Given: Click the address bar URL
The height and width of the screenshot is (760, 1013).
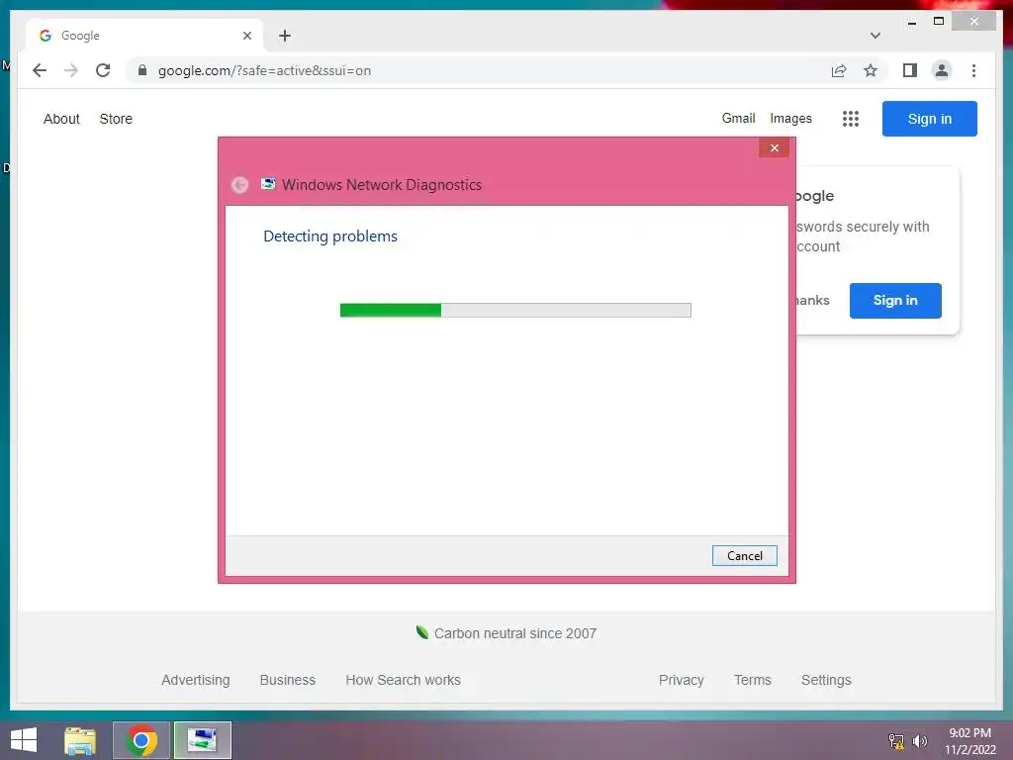Looking at the screenshot, I should (x=264, y=70).
